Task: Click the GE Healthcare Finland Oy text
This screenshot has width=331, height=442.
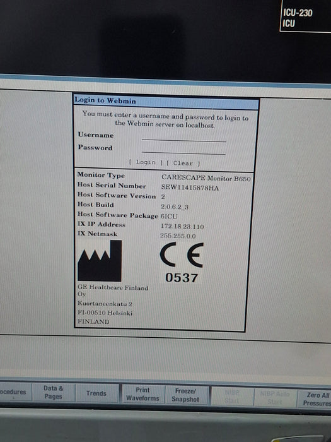Action: [x=113, y=290]
